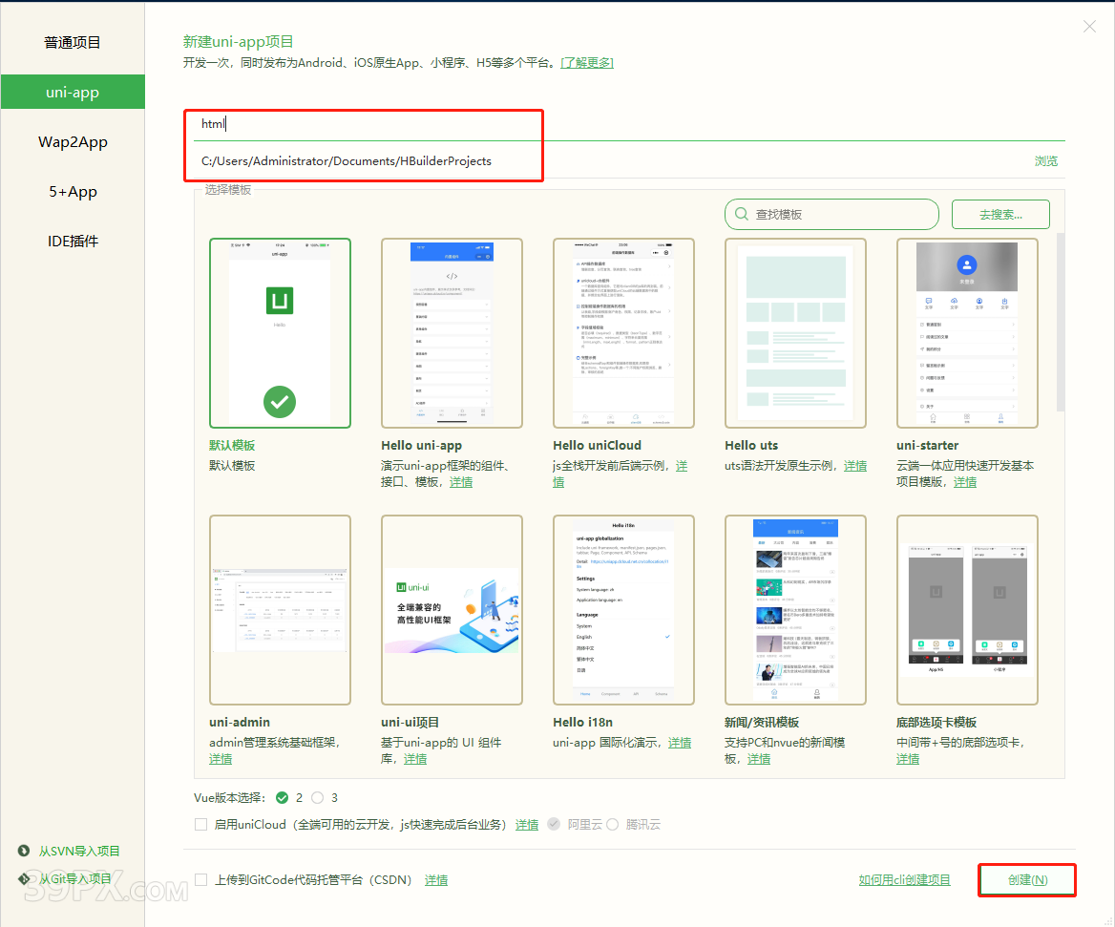Enable the 启用uniCloud checkbox
Viewport: 1115px width, 927px height.
point(201,825)
